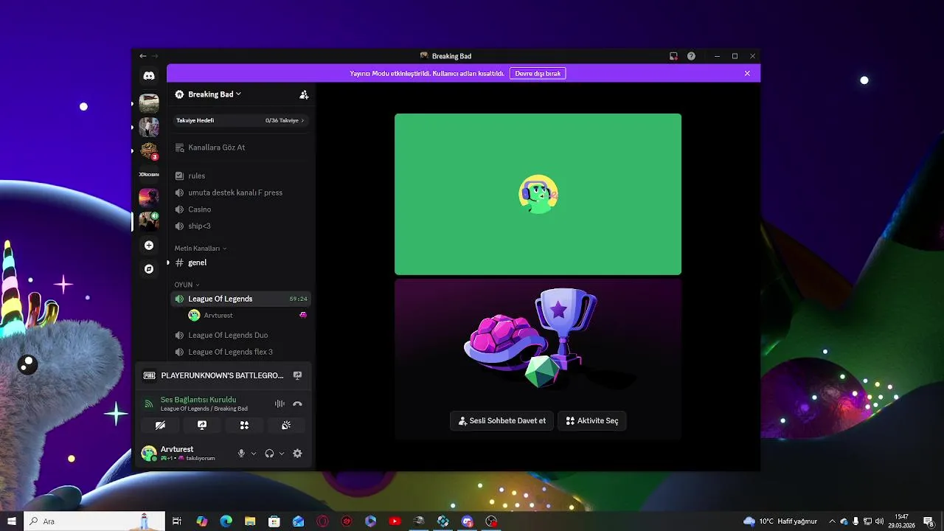Join League Of Legends flex 3 channel
The width and height of the screenshot is (944, 531).
(x=240, y=352)
